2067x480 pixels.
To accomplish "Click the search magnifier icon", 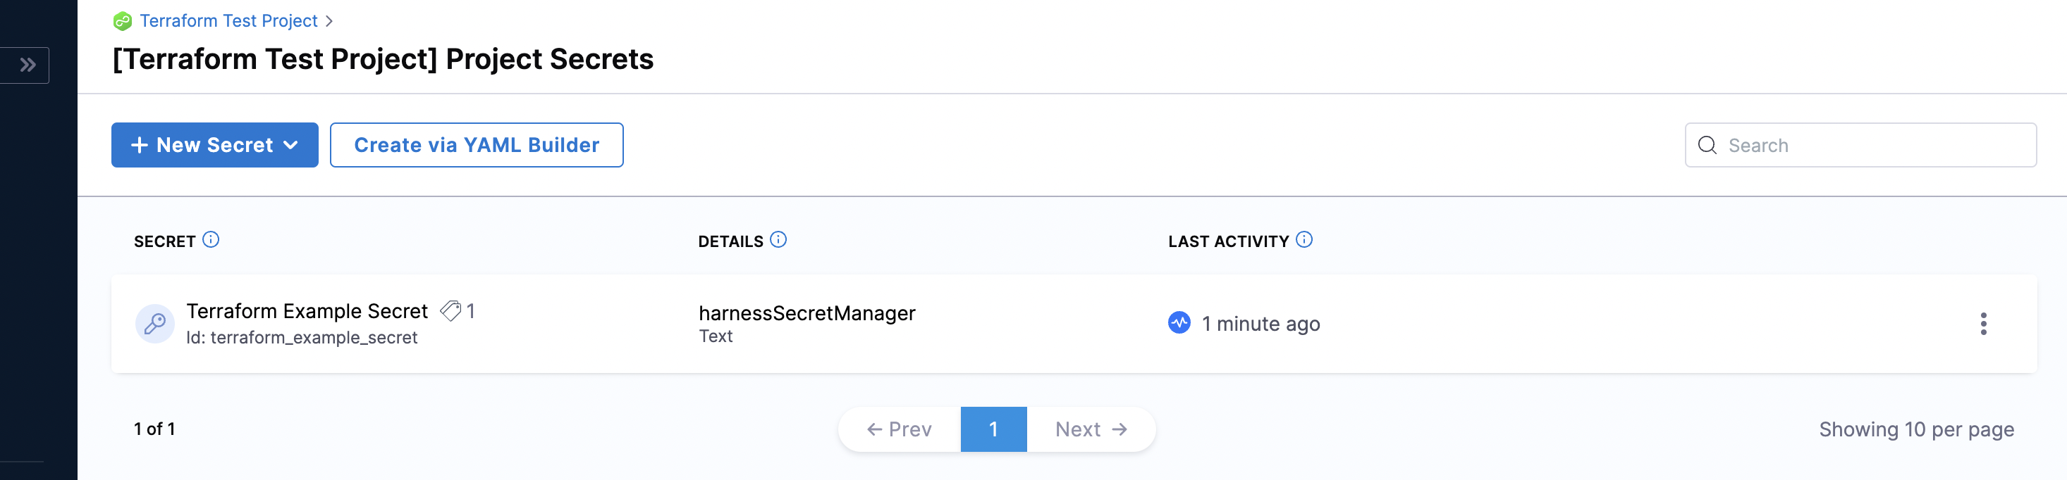I will (x=1707, y=145).
